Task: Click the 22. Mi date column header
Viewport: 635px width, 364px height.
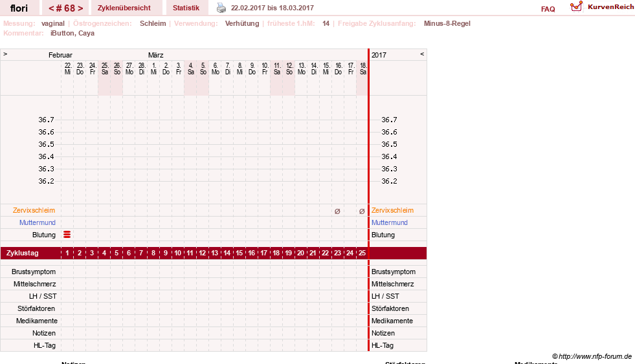Action: point(67,69)
